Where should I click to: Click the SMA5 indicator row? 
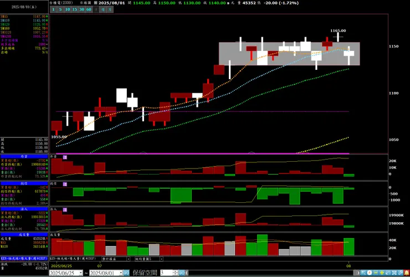point(24,17)
